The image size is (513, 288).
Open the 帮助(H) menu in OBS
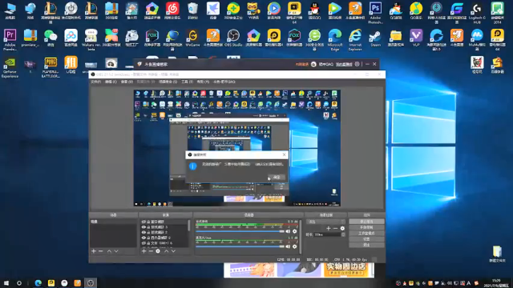pos(203,82)
